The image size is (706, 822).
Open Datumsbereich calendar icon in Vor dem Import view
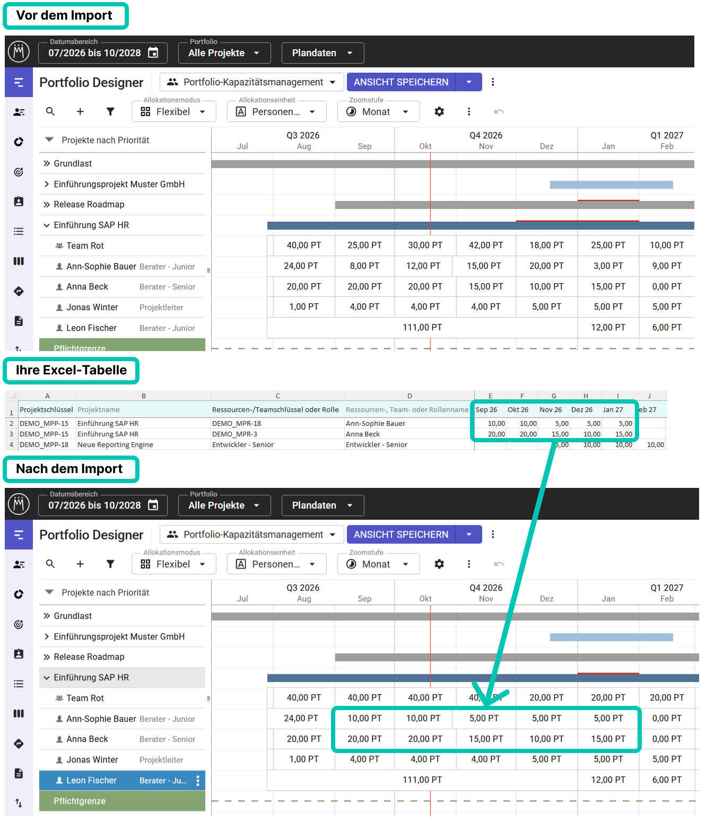click(x=153, y=53)
